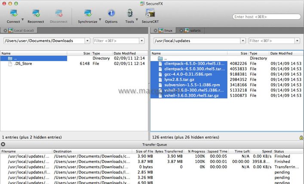
Task: Sort transfer queue by Status column
Action: (288, 151)
